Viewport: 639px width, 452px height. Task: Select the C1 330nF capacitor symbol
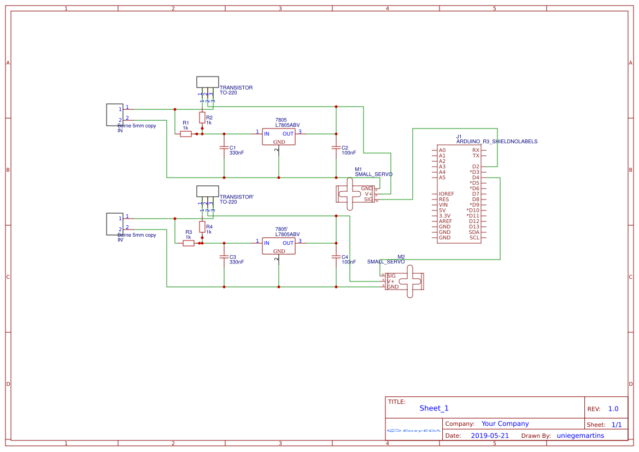click(224, 148)
